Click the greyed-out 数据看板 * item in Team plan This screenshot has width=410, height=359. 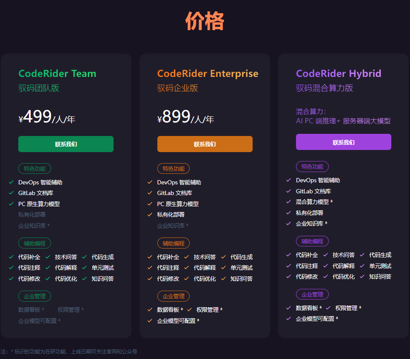31,310
